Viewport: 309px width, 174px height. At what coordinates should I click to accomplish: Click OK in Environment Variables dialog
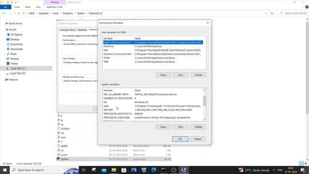click(x=180, y=139)
